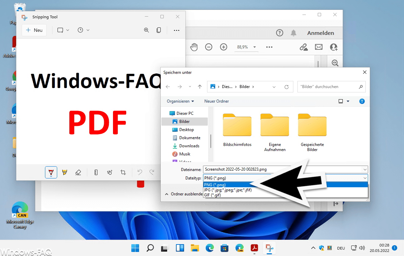Open more tools ellipsis in Adobe Reader

269,47
